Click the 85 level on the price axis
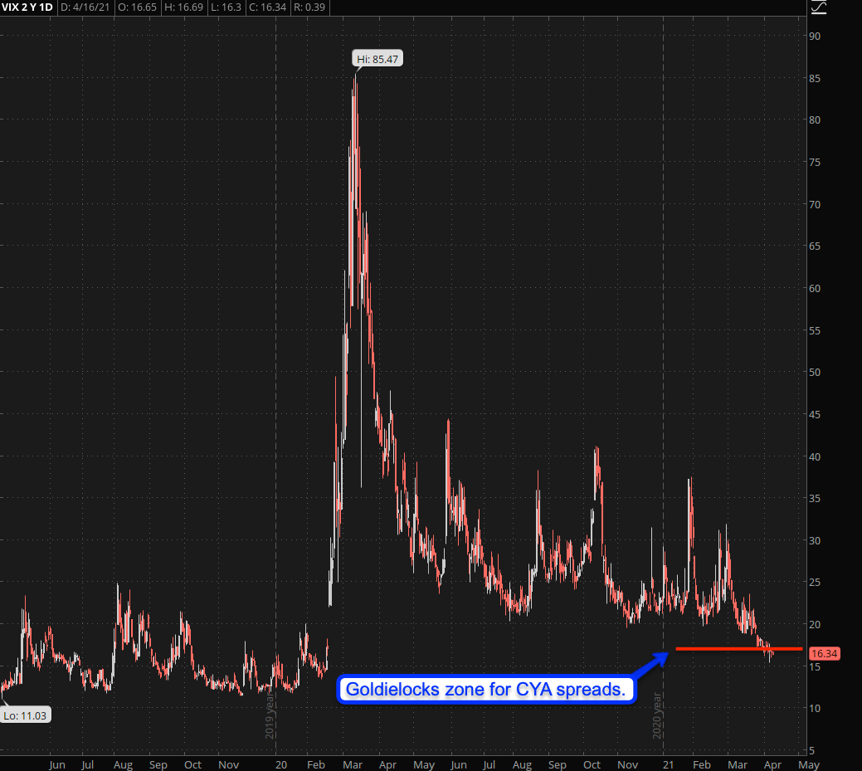The height and width of the screenshot is (771, 862). pos(816,79)
